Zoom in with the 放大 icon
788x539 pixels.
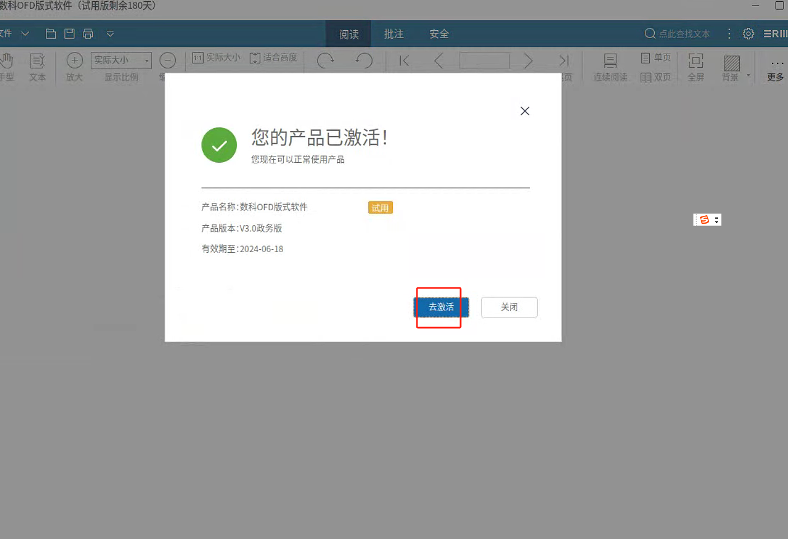(x=74, y=60)
